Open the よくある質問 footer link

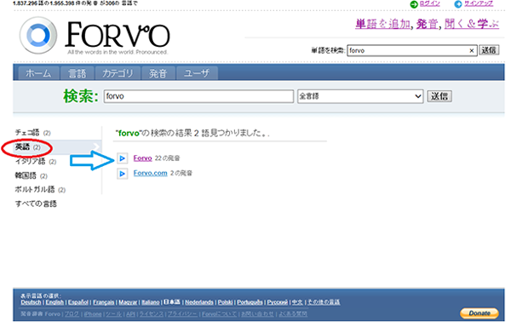pos(293,314)
